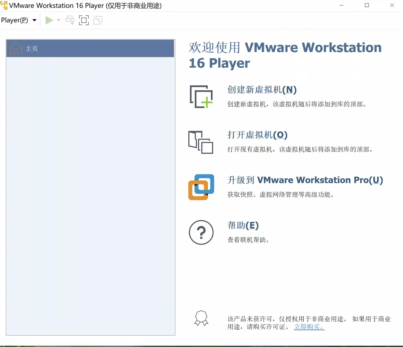Click the send Ctrl+Alt+Del toolbar icon
This screenshot has width=403, height=347.
(70, 20)
